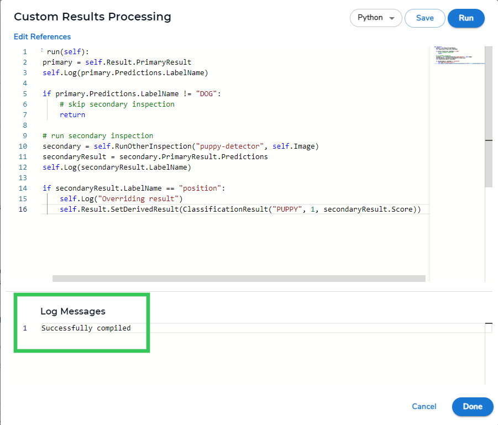Click line 11 'secondaryResult = secondary.PrimaryResult.Predictions'

pos(155,156)
